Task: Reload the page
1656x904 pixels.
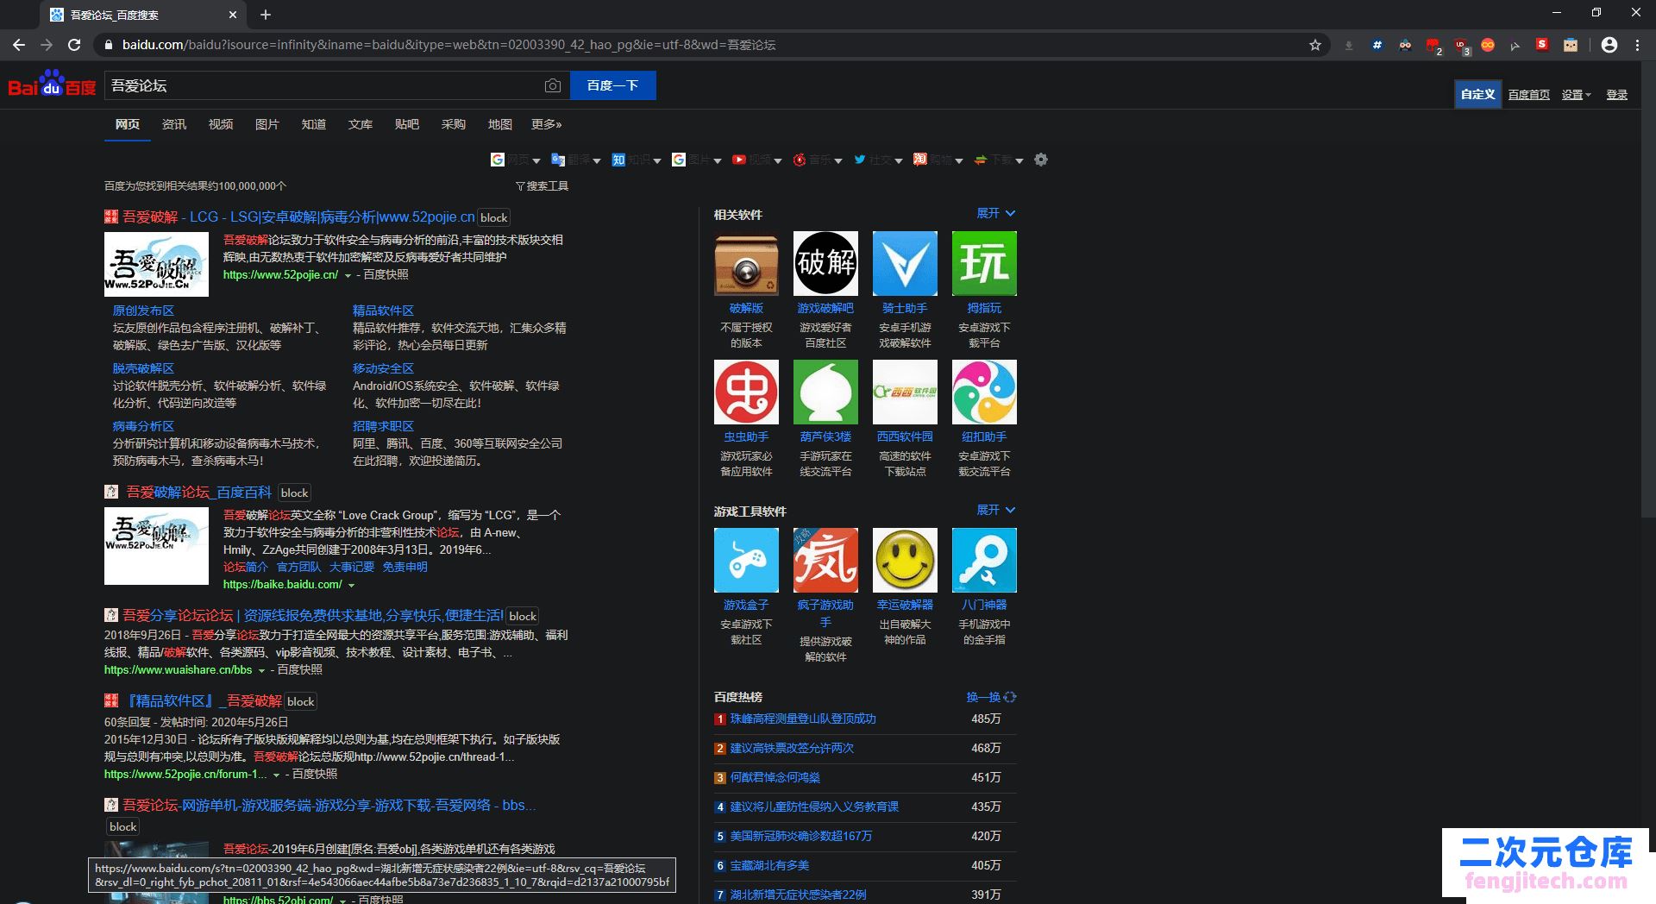Action: 74,45
